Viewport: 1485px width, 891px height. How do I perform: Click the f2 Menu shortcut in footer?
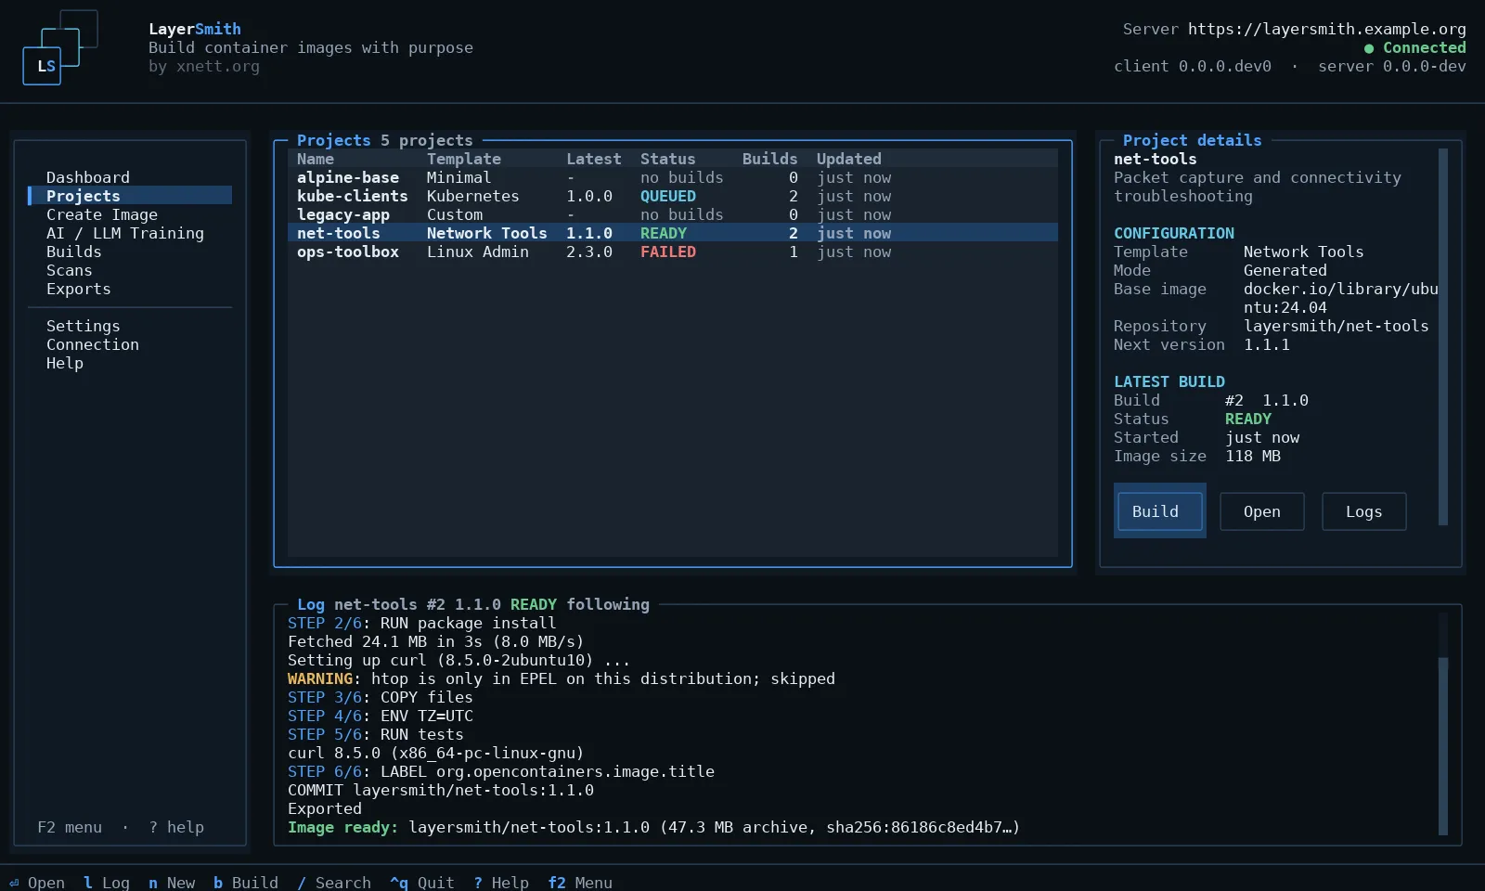pyautogui.click(x=580, y=883)
